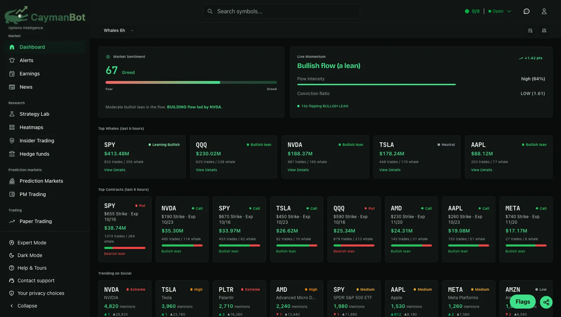Image resolution: width=561 pixels, height=317 pixels.
Task: Open the PLTR Palantir trending card
Action: tap(239, 299)
